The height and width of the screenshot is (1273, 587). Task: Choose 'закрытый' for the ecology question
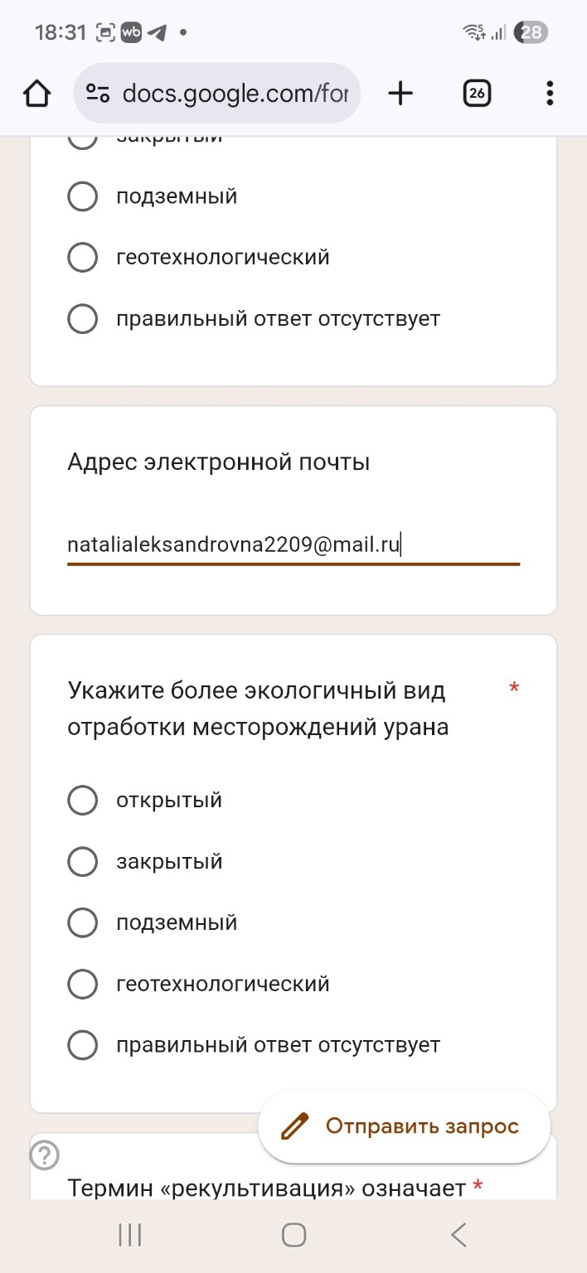(x=82, y=861)
